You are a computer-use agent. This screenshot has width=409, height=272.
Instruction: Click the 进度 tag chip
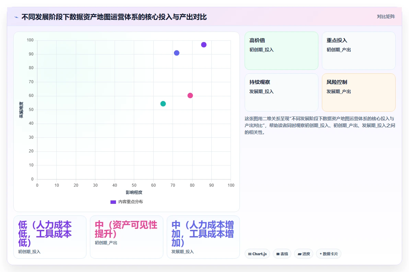point(304,254)
